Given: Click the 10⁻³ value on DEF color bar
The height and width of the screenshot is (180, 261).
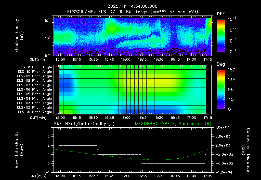Looking at the screenshot, I should click(x=232, y=19).
